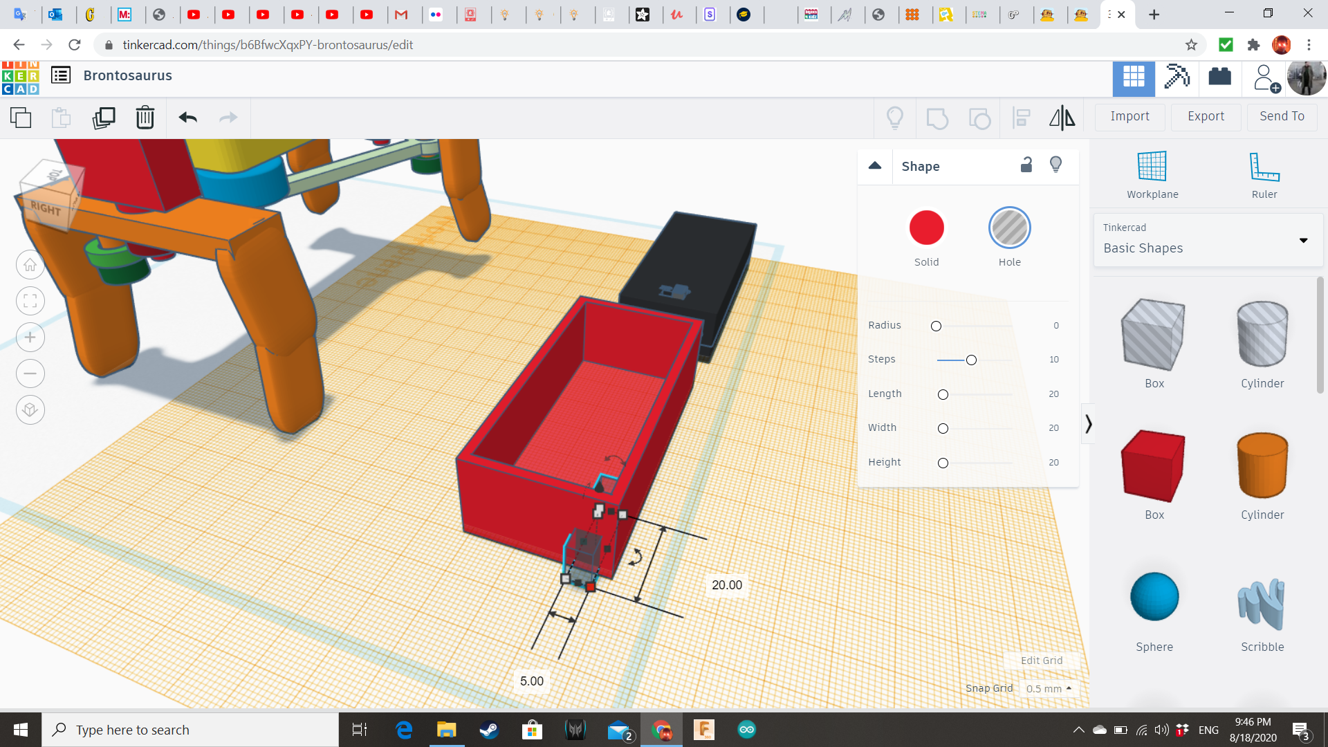
Task: Select the Workplane tool
Action: click(1152, 175)
